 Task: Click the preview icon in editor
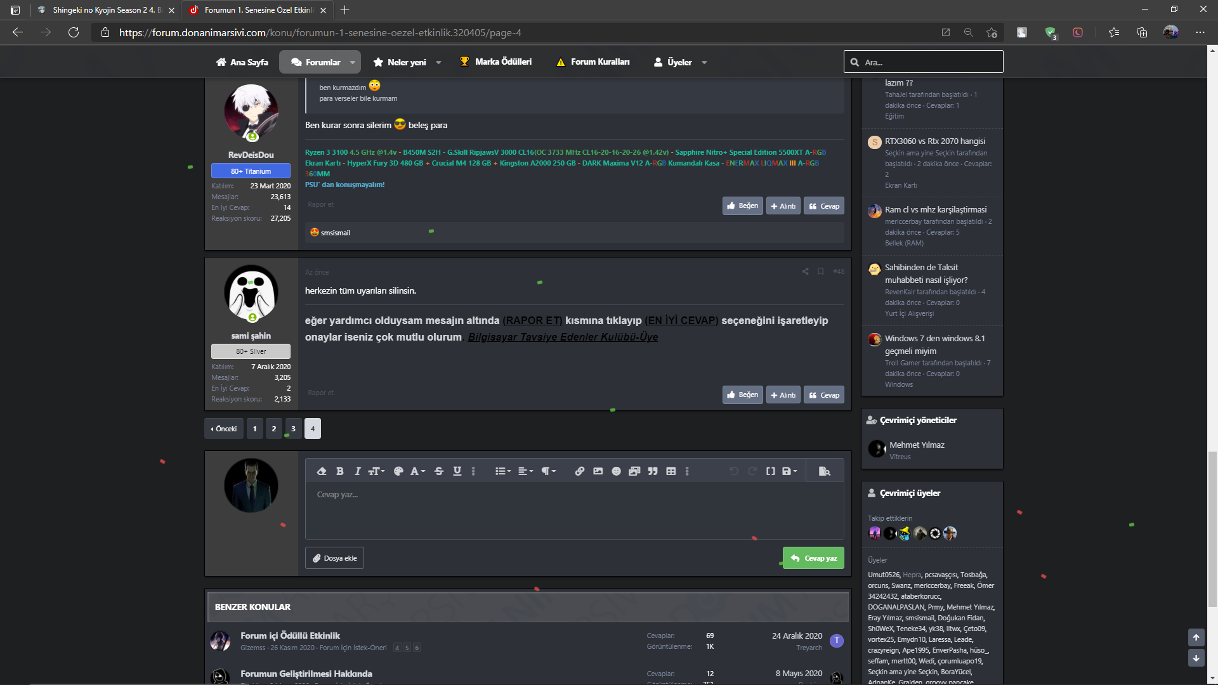coord(825,471)
